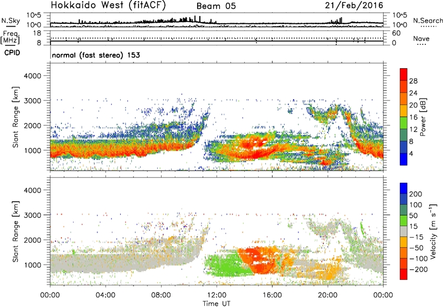Click 'Slant Range [km]' on the power panel
The width and height of the screenshot is (443, 307).
pyautogui.click(x=16, y=117)
